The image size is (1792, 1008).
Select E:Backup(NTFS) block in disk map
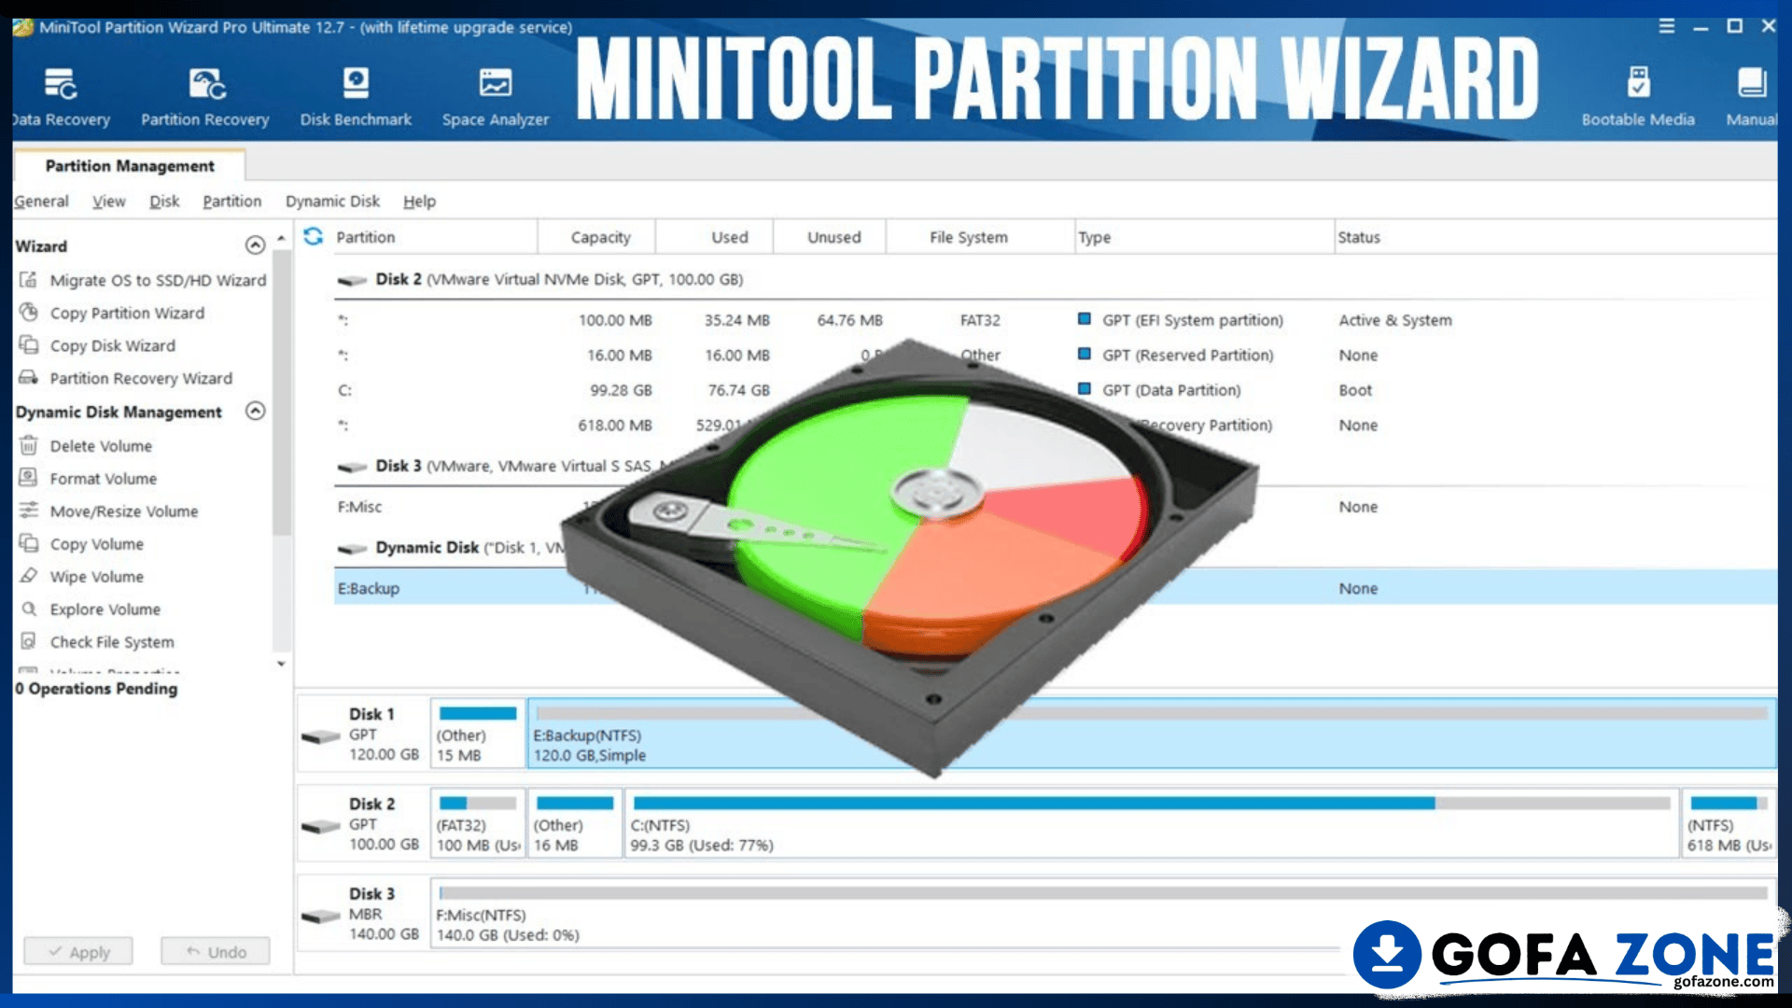[x=1151, y=734]
